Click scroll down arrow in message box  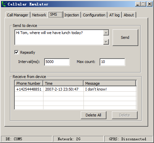click(x=106, y=42)
